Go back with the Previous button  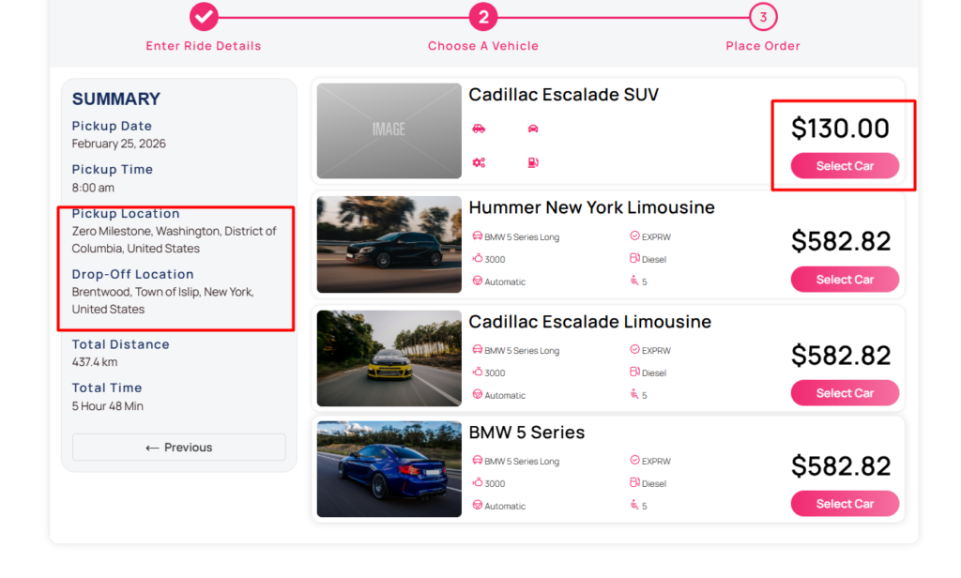pyautogui.click(x=178, y=448)
